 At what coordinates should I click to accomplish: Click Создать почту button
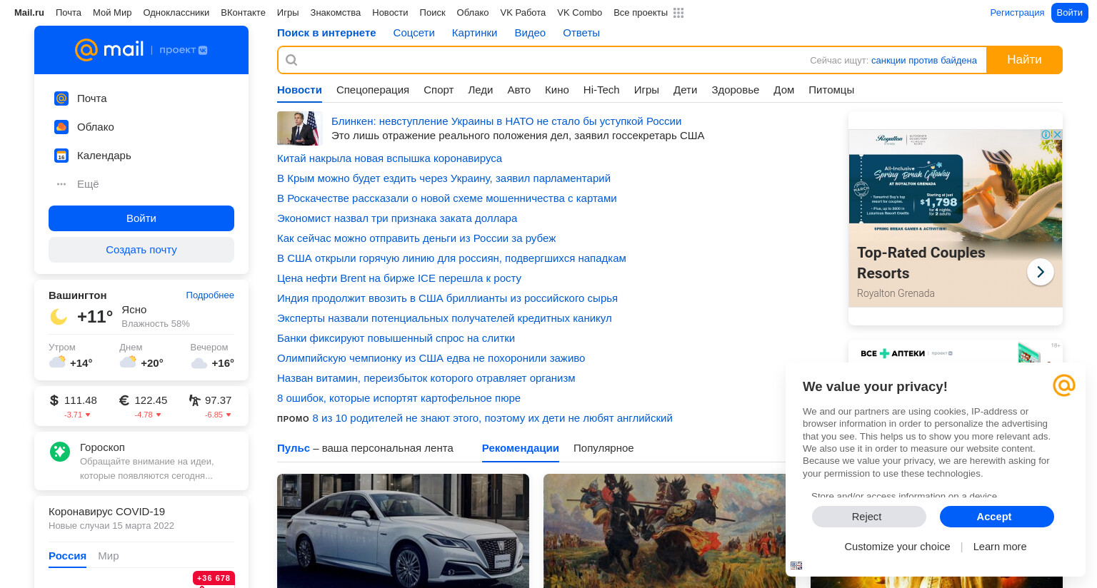[141, 250]
